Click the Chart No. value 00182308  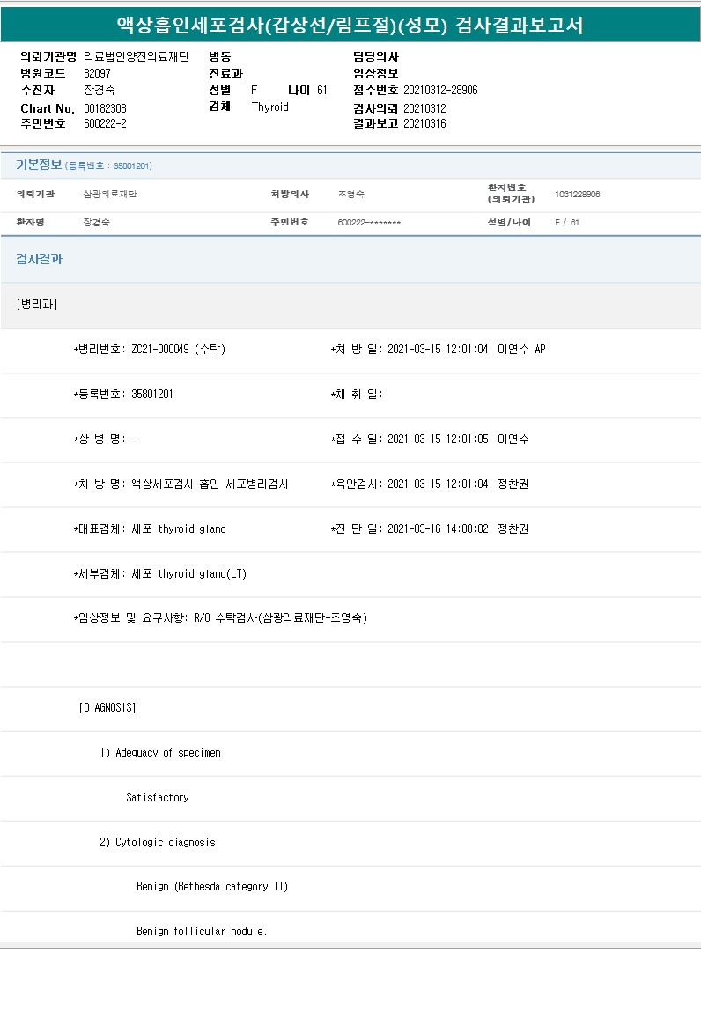click(x=105, y=108)
